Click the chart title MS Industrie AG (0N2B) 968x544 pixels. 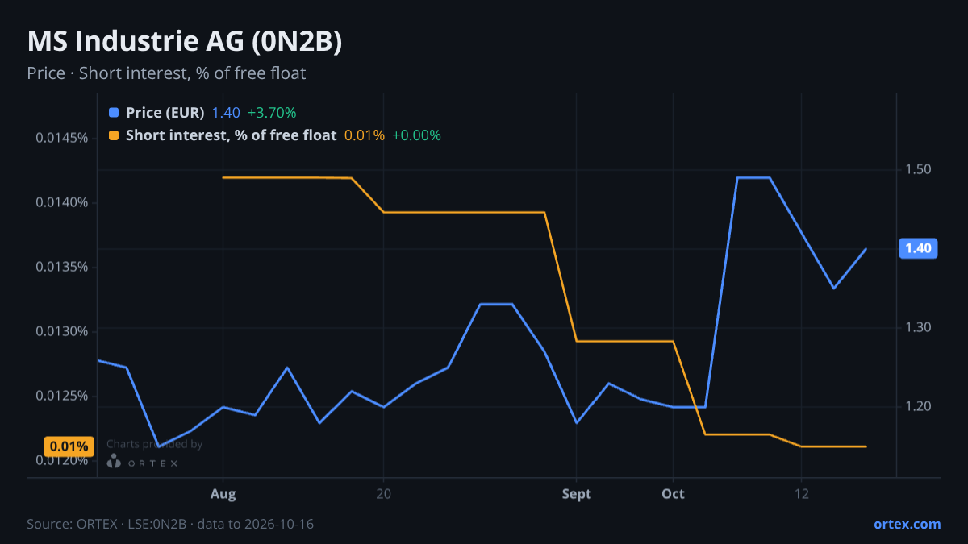[185, 42]
